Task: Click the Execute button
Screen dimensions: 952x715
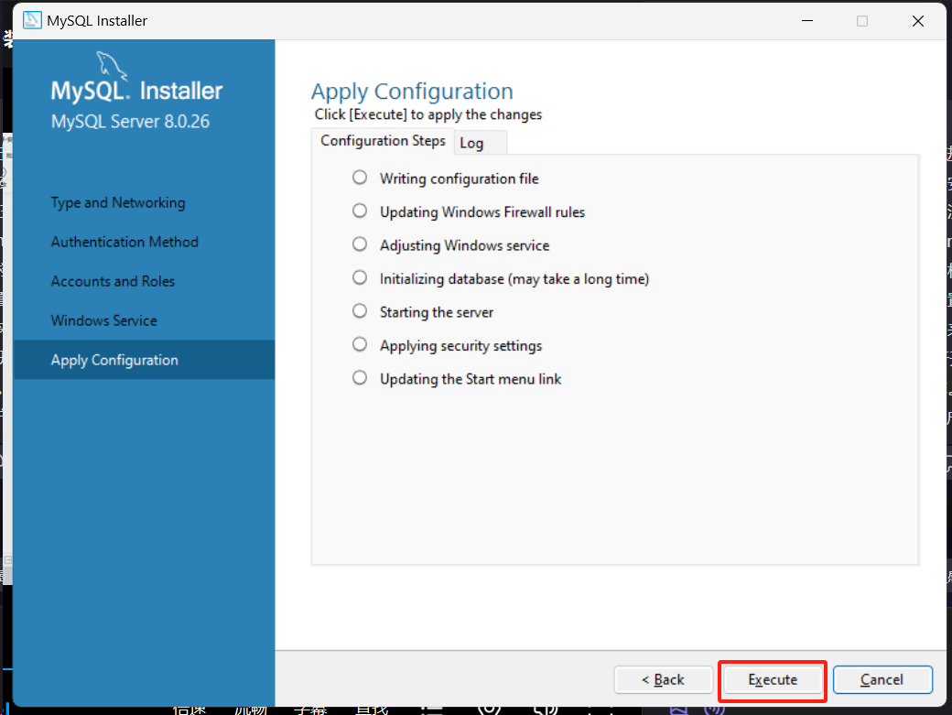Action: click(773, 680)
